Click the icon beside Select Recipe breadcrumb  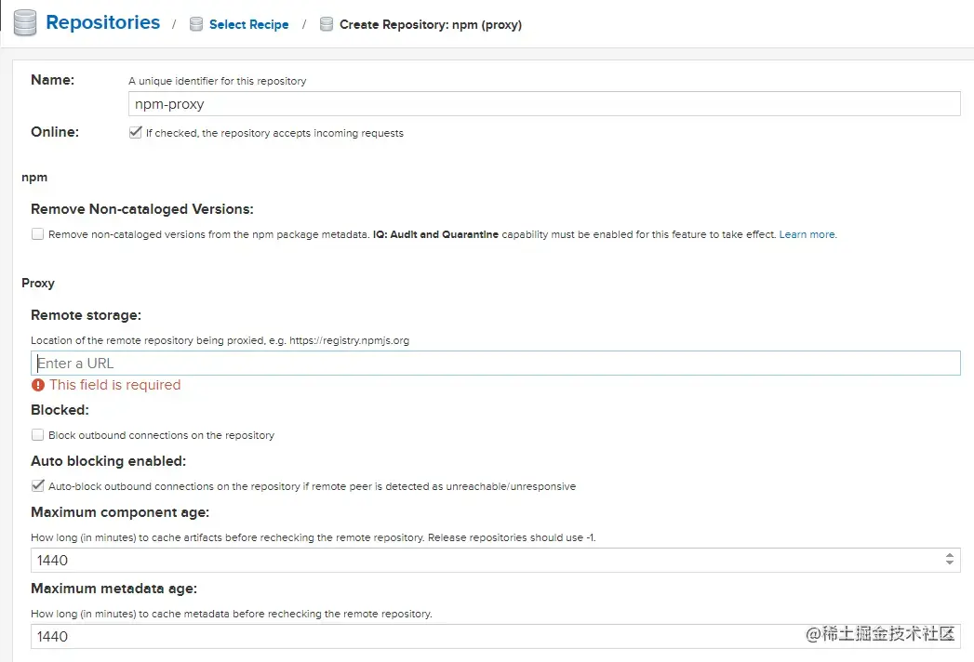pos(196,25)
